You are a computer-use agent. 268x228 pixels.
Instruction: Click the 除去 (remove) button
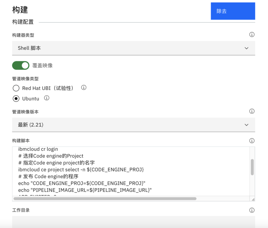pyautogui.click(x=233, y=11)
